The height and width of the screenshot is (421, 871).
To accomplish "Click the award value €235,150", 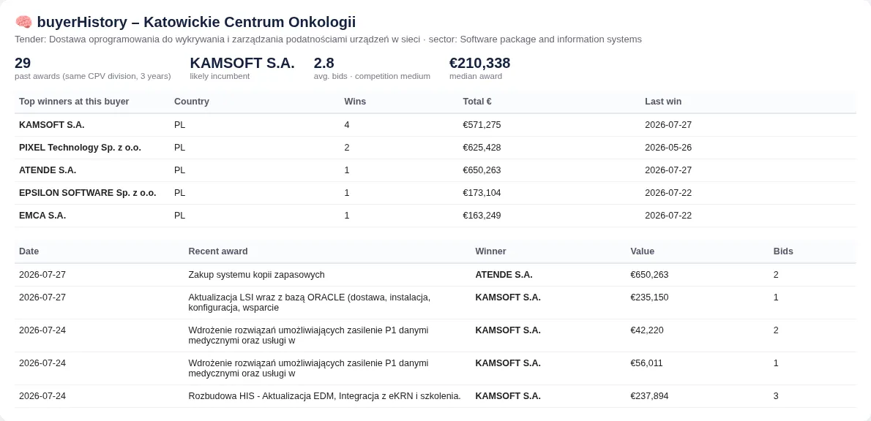I will [649, 297].
